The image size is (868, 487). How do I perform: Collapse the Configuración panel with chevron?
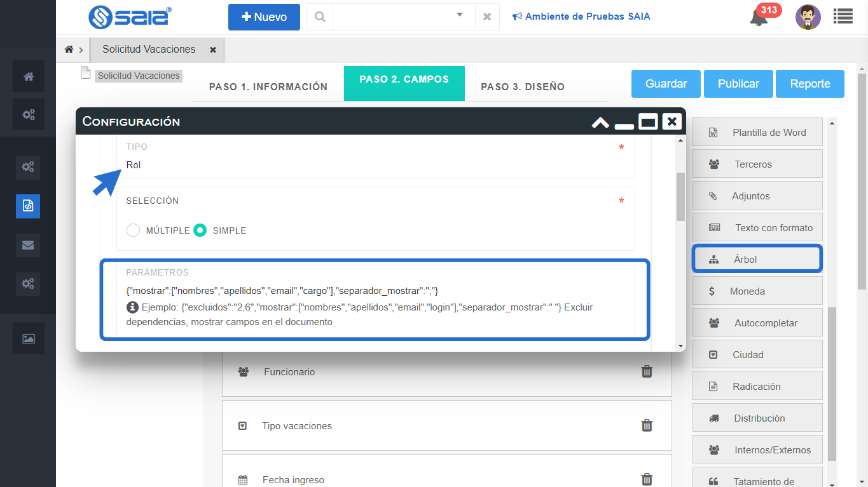[x=600, y=122]
